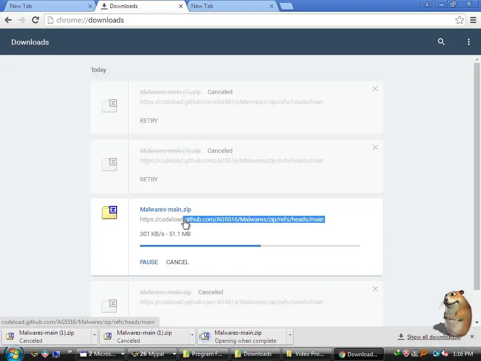The height and width of the screenshot is (361, 481).
Task: Click RETRY on the topmost canceled download
Action: (x=149, y=121)
